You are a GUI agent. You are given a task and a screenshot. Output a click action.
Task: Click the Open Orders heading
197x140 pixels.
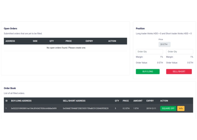click(10, 29)
